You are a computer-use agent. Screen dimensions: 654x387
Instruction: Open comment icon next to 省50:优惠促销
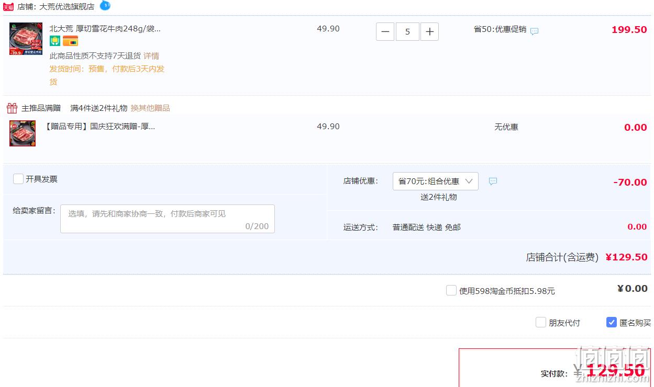tap(534, 31)
